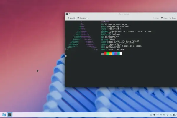The width and height of the screenshot is (177, 118).
Task: Open the volume control tray icon
Action: [154, 115]
